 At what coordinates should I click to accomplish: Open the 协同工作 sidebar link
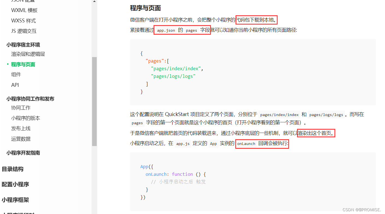pyautogui.click(x=21, y=108)
